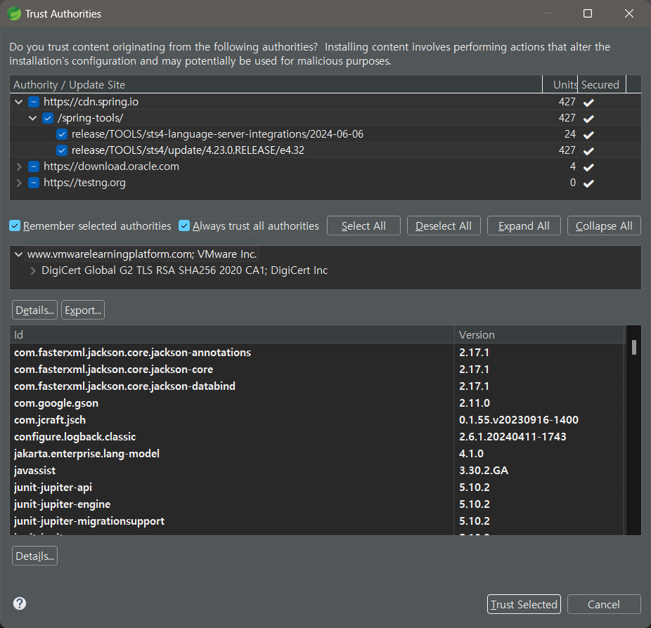Toggle the https://testng.org checkbox

pos(34,183)
